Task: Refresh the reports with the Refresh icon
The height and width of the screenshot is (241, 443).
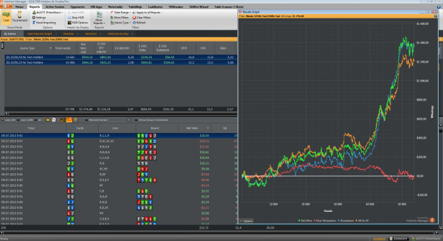Action: tap(134, 23)
